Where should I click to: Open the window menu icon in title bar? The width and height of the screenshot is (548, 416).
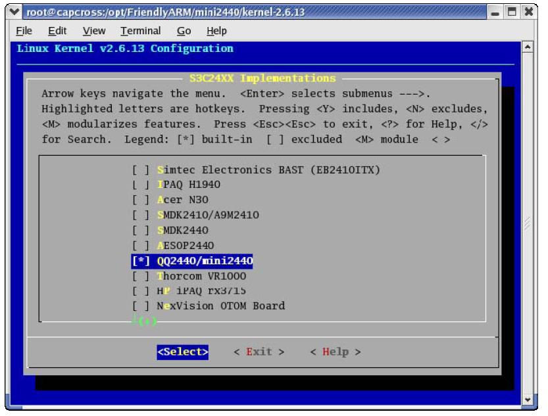click(x=14, y=12)
